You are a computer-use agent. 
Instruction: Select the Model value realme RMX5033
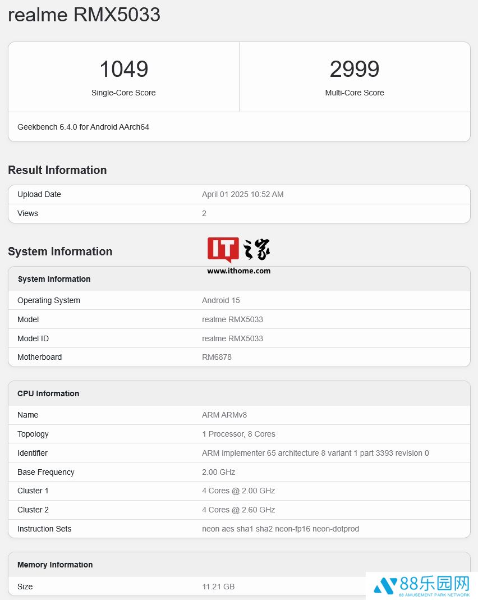coord(232,319)
